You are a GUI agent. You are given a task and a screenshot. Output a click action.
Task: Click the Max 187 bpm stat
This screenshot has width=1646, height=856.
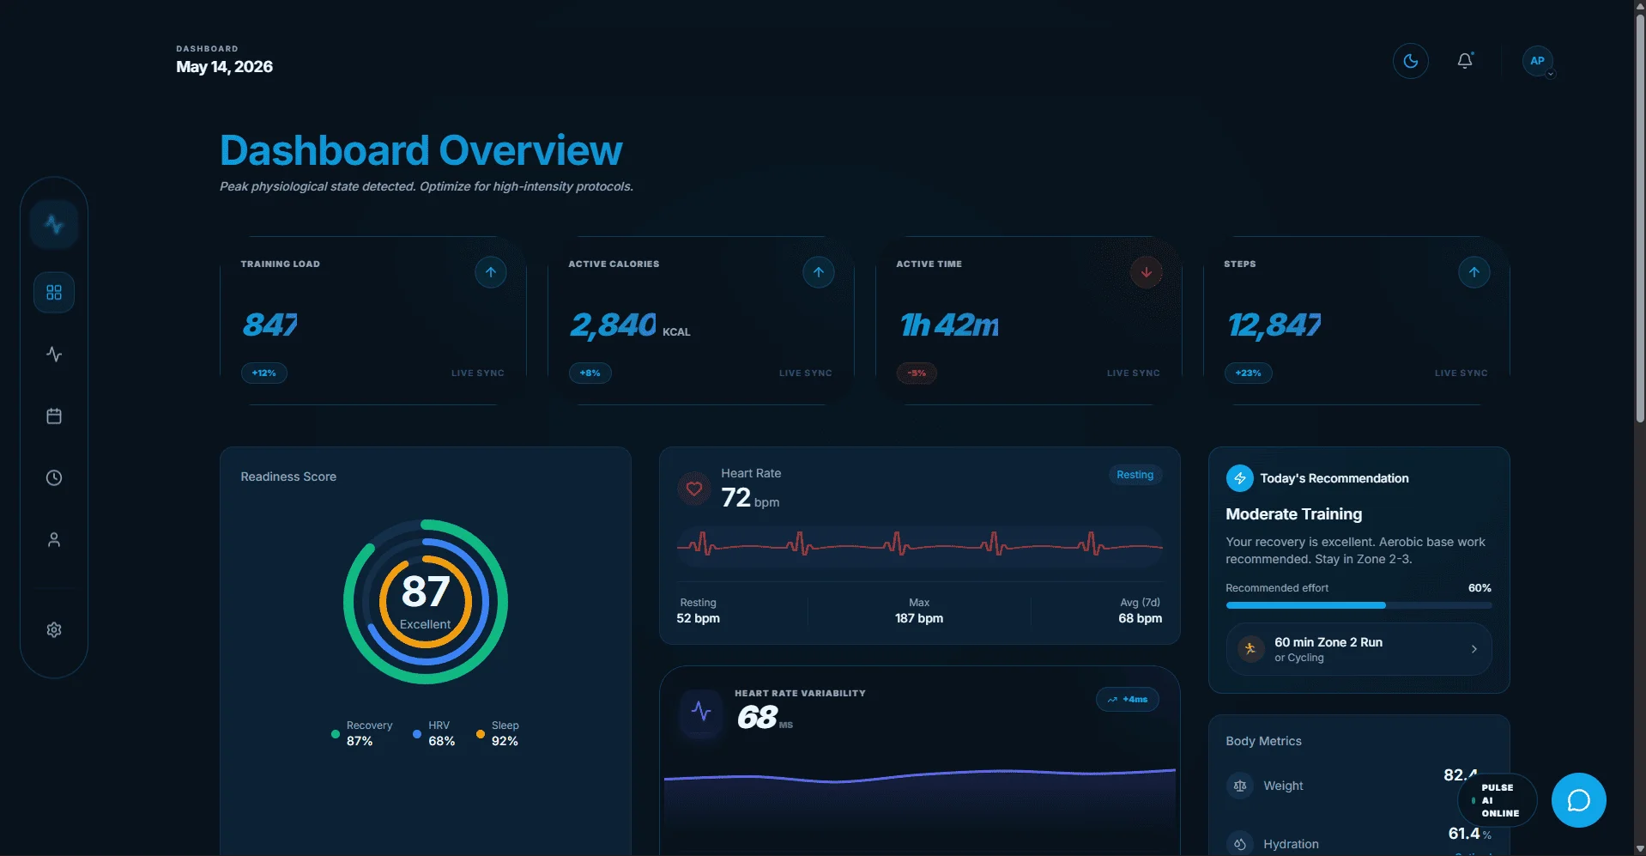(x=919, y=610)
